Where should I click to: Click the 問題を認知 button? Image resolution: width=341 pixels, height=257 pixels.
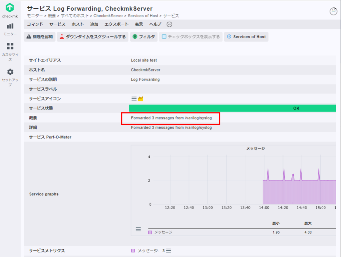(x=40, y=37)
